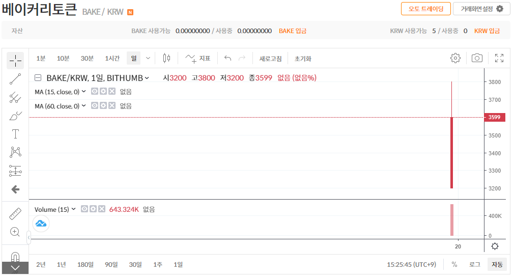Open the candlestick chart style selector

(166, 59)
